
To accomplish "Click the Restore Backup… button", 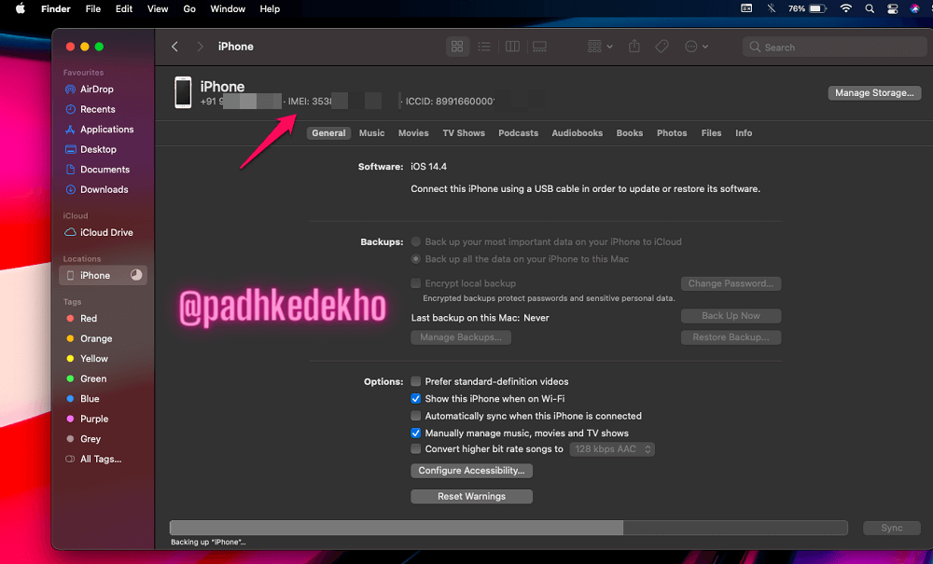I will (x=731, y=337).
